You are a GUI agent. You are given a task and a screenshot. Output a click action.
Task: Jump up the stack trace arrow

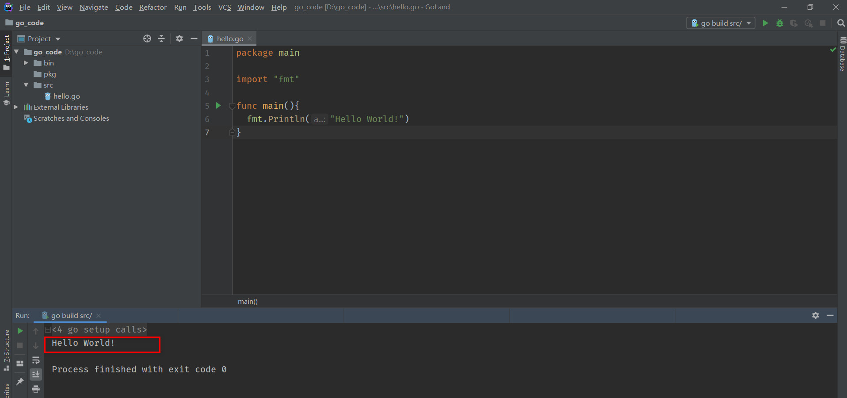pyautogui.click(x=36, y=331)
